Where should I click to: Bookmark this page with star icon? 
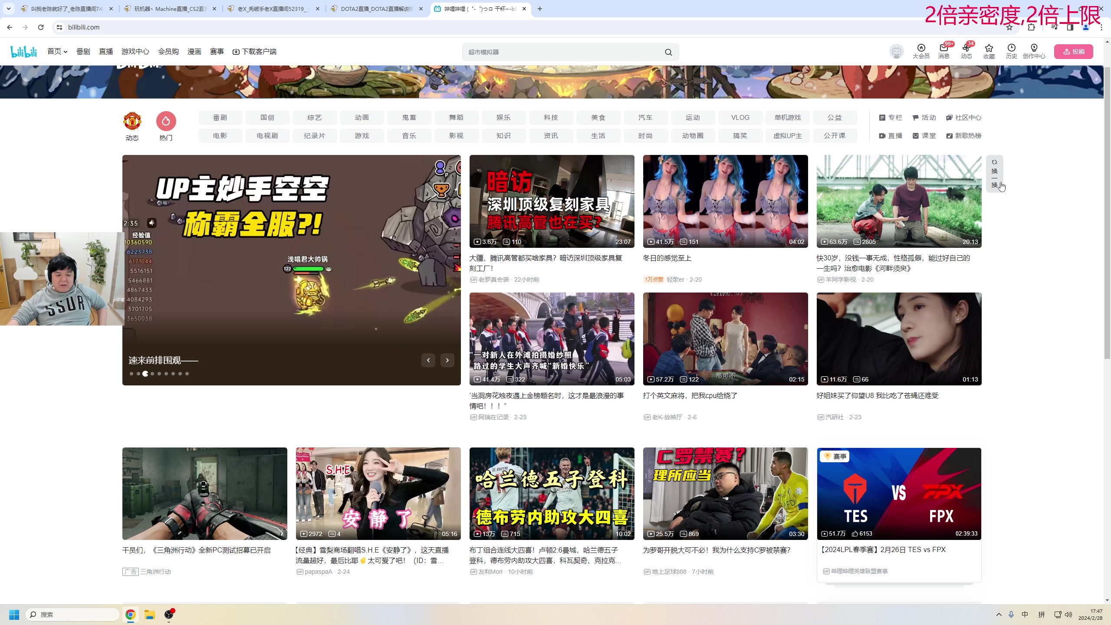click(1009, 27)
